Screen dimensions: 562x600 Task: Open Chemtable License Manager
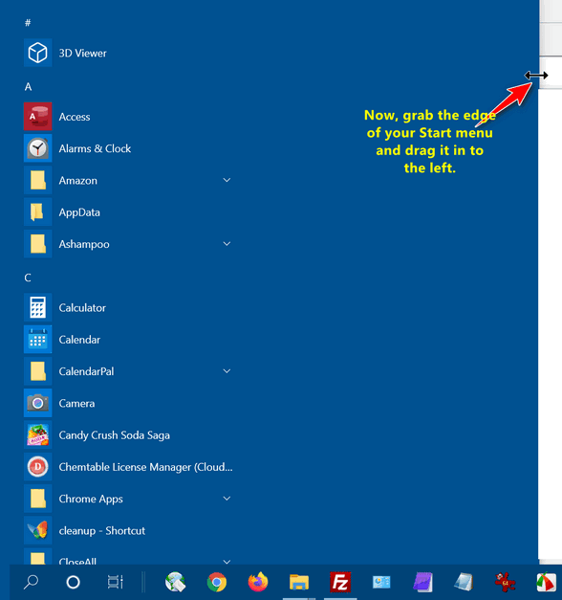[x=128, y=467]
